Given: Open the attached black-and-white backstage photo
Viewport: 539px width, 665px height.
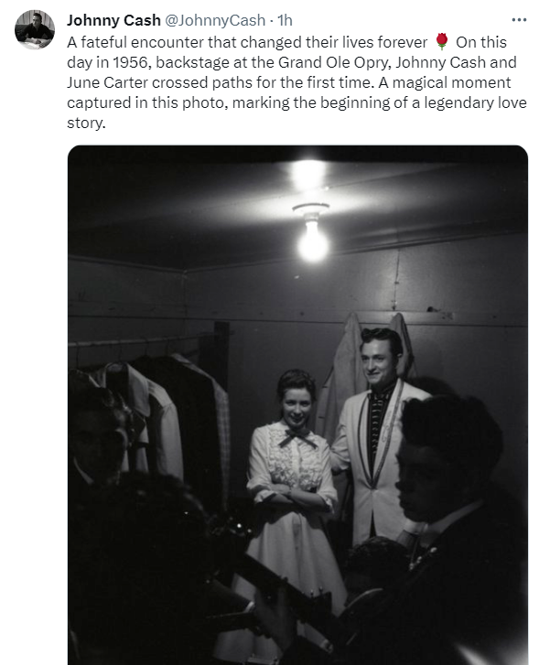Looking at the screenshot, I should pyautogui.click(x=297, y=405).
